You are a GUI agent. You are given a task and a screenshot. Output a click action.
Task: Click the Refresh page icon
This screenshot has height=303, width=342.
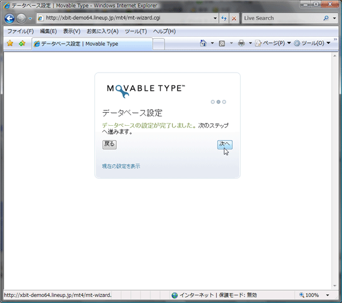224,18
